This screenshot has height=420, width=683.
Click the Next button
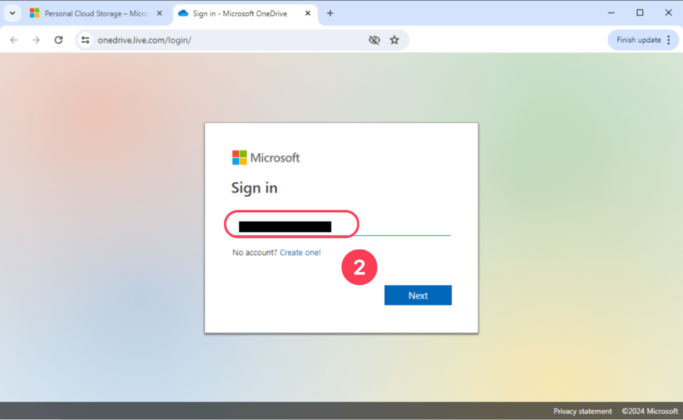(x=418, y=294)
